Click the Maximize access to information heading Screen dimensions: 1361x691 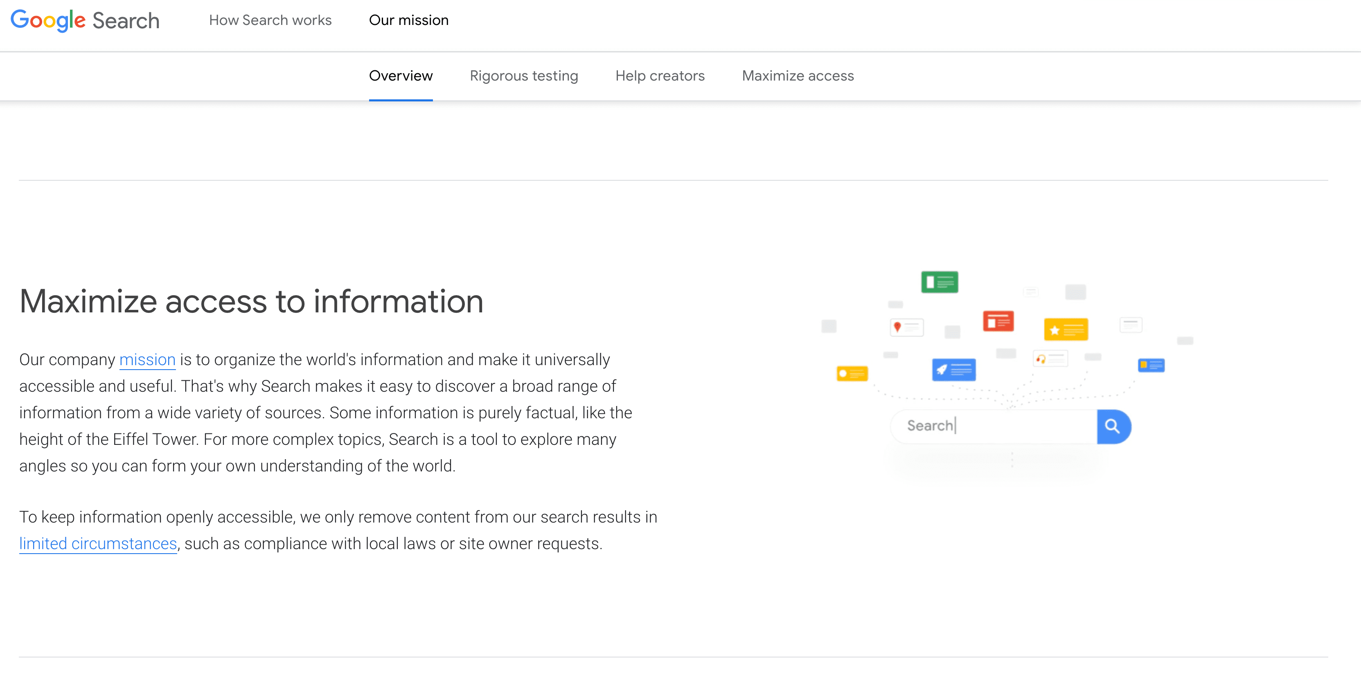[x=251, y=301]
